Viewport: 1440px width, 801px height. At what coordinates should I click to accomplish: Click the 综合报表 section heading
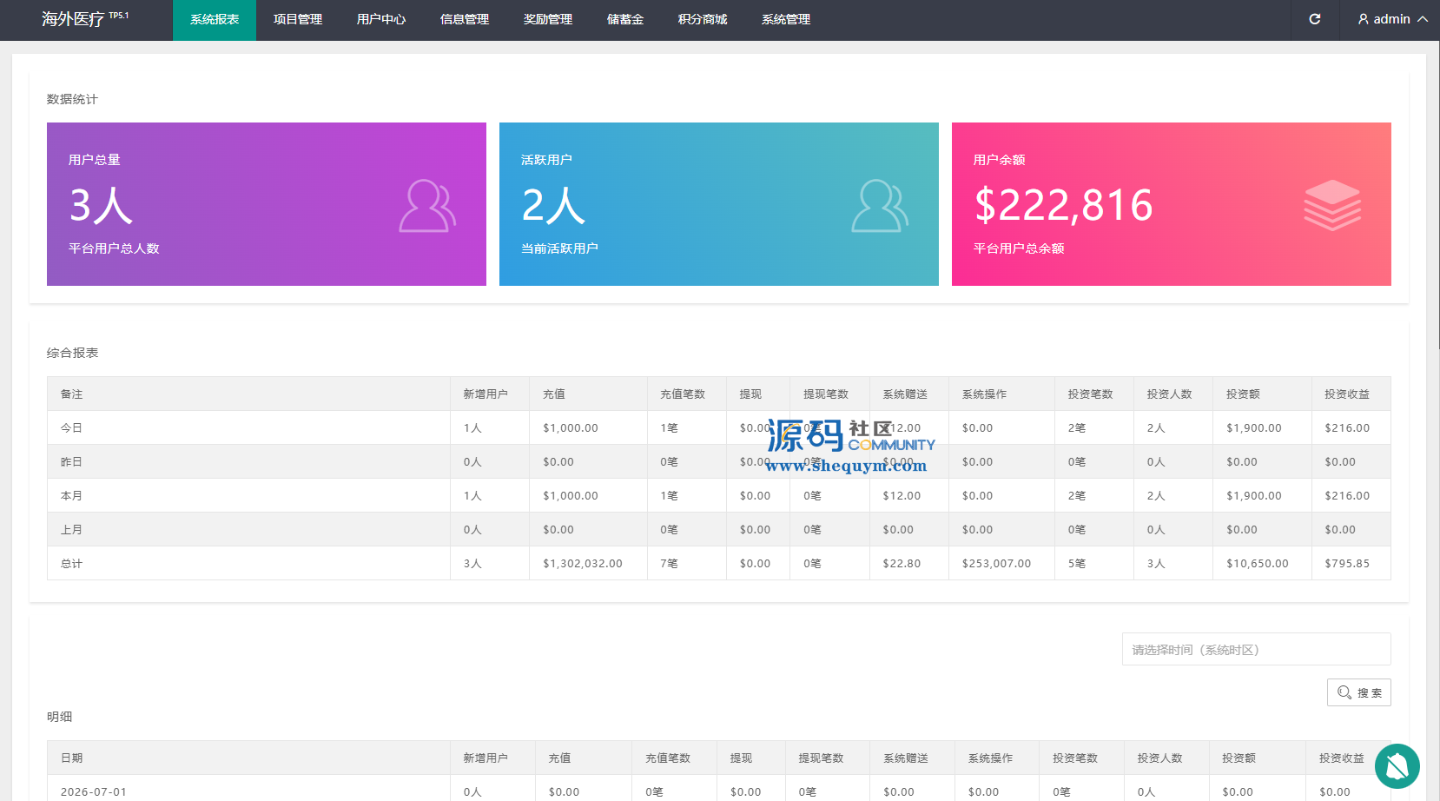[x=72, y=353]
